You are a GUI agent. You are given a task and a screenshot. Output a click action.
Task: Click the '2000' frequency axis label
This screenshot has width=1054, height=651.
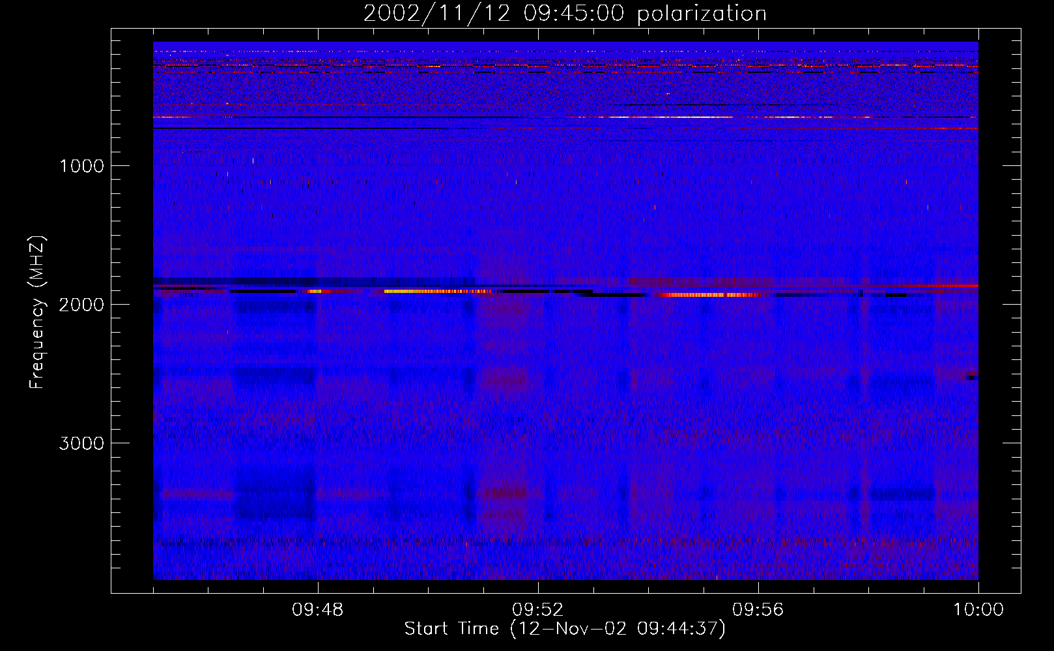click(x=81, y=305)
